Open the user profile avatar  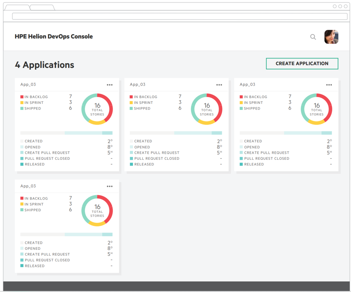331,37
